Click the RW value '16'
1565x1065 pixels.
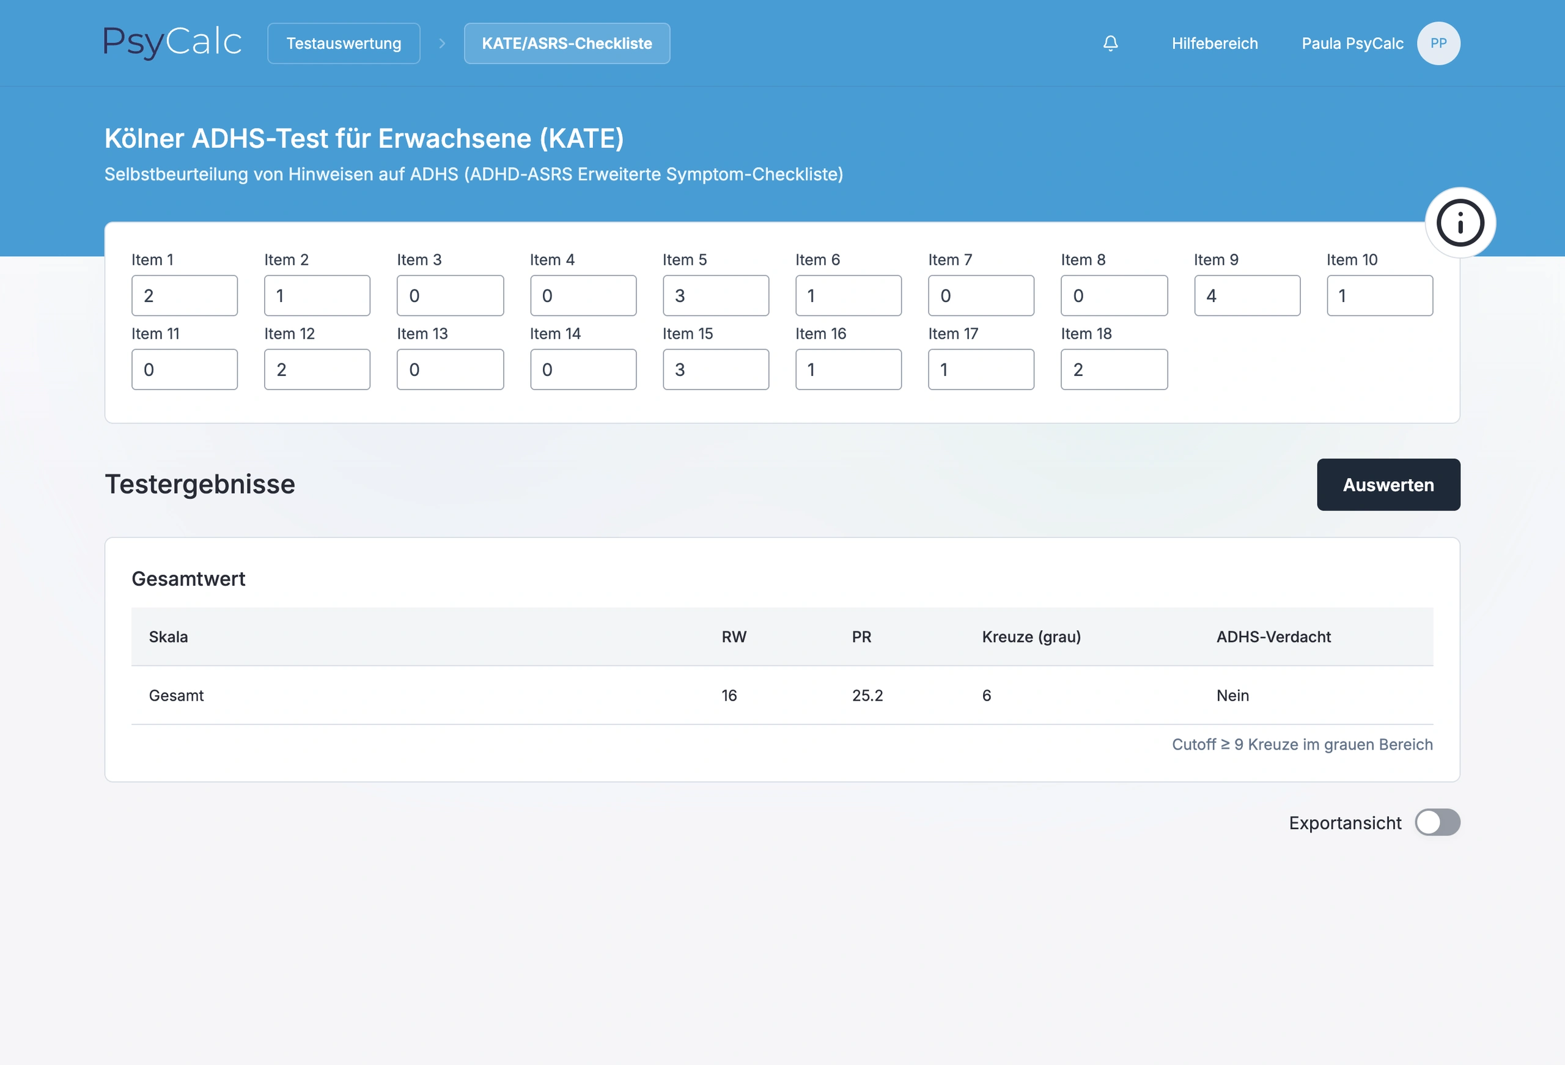(729, 695)
